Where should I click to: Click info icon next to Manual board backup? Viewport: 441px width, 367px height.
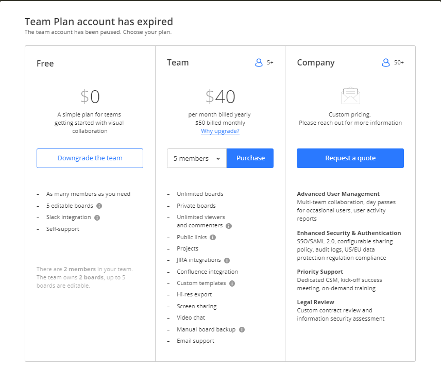tap(242, 329)
